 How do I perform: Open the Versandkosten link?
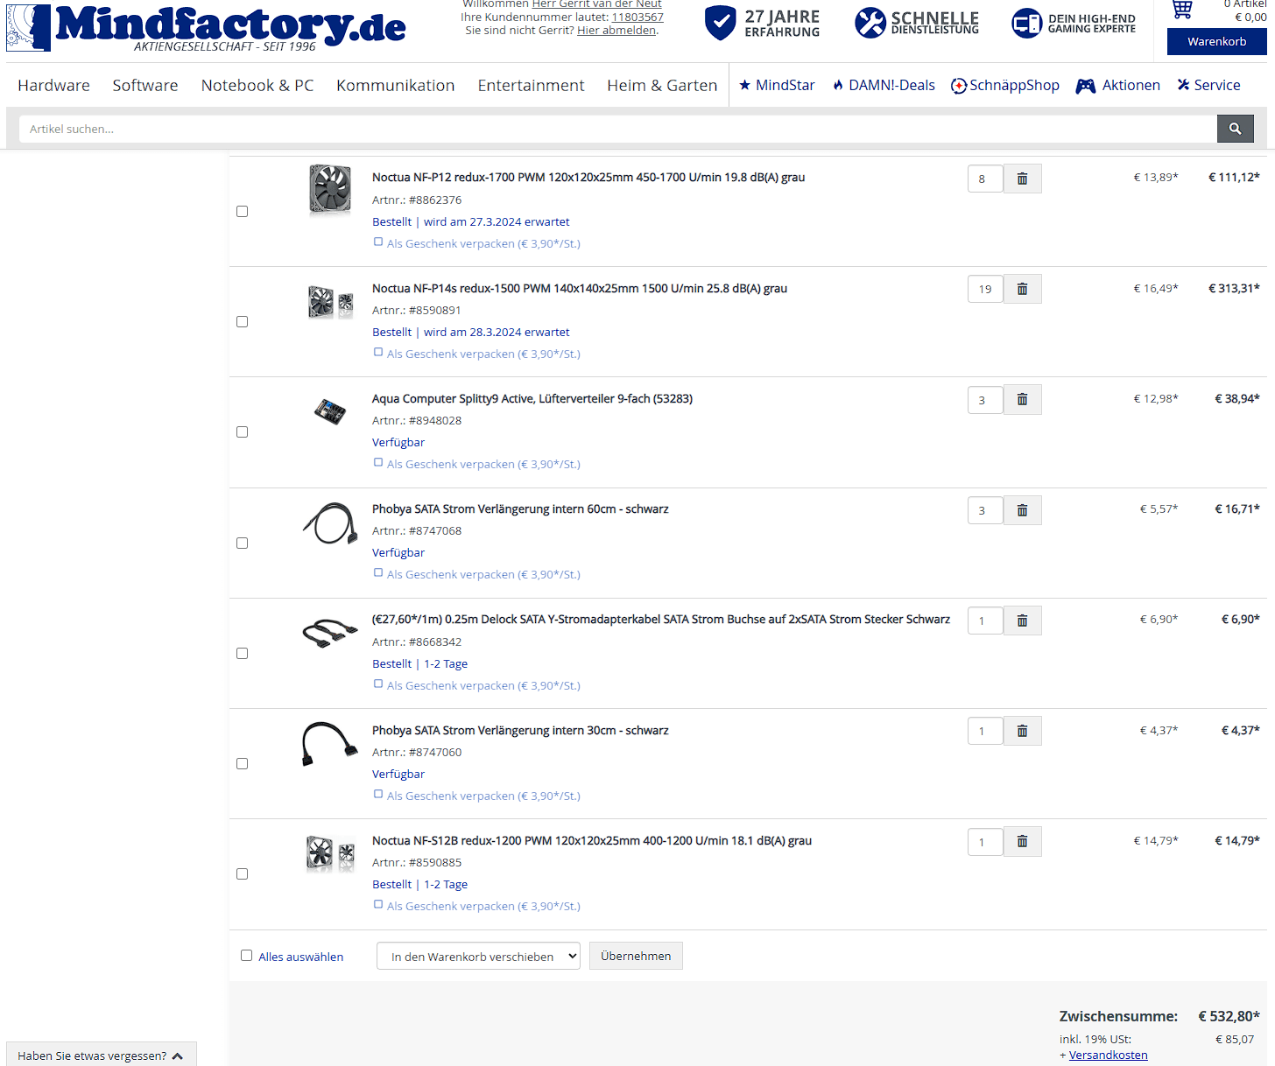(1108, 1055)
